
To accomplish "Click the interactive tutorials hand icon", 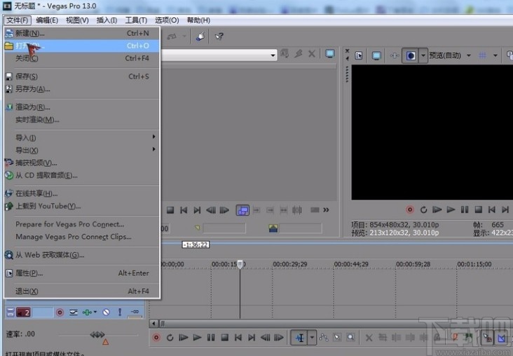I will pyautogui.click(x=200, y=36).
